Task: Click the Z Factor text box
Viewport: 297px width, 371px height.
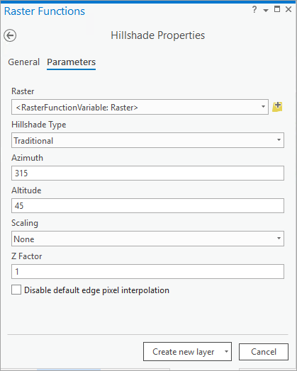Action: point(147,271)
